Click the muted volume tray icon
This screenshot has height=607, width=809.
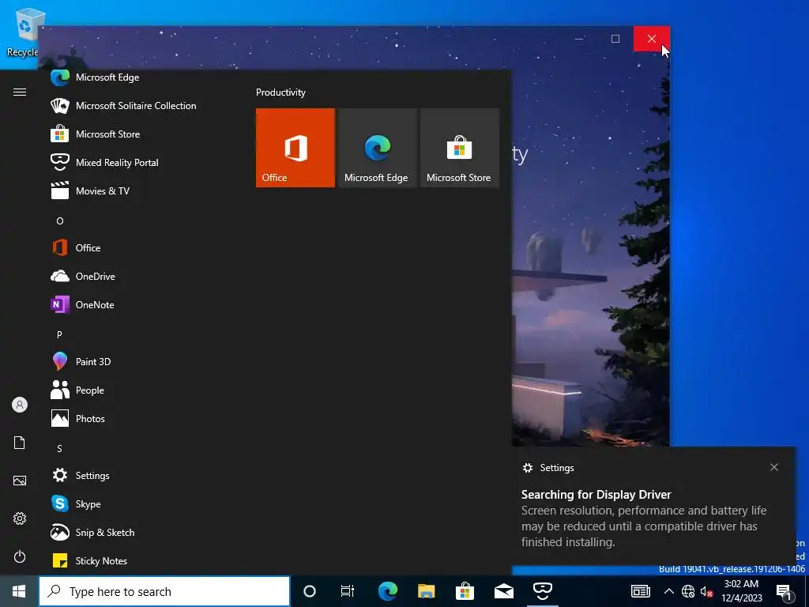tap(707, 591)
